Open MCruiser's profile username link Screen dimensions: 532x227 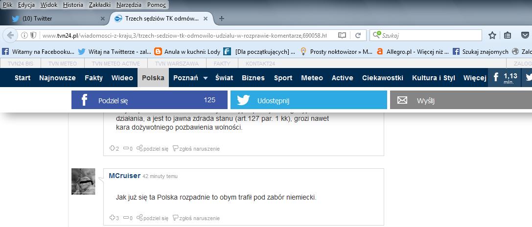click(x=124, y=176)
